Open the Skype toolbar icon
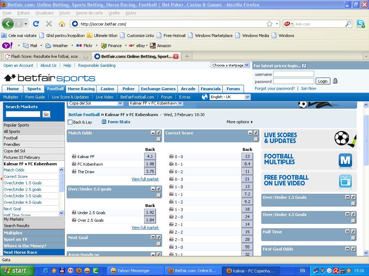369x276 pixels. coord(360,24)
